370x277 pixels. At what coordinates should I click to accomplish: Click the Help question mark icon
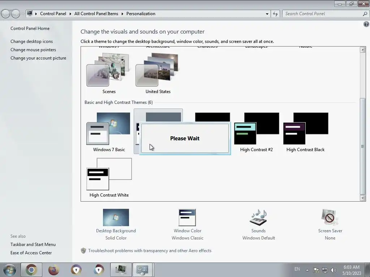(366, 24)
